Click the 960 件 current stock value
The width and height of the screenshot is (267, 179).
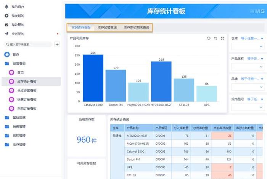pyautogui.click(x=87, y=140)
